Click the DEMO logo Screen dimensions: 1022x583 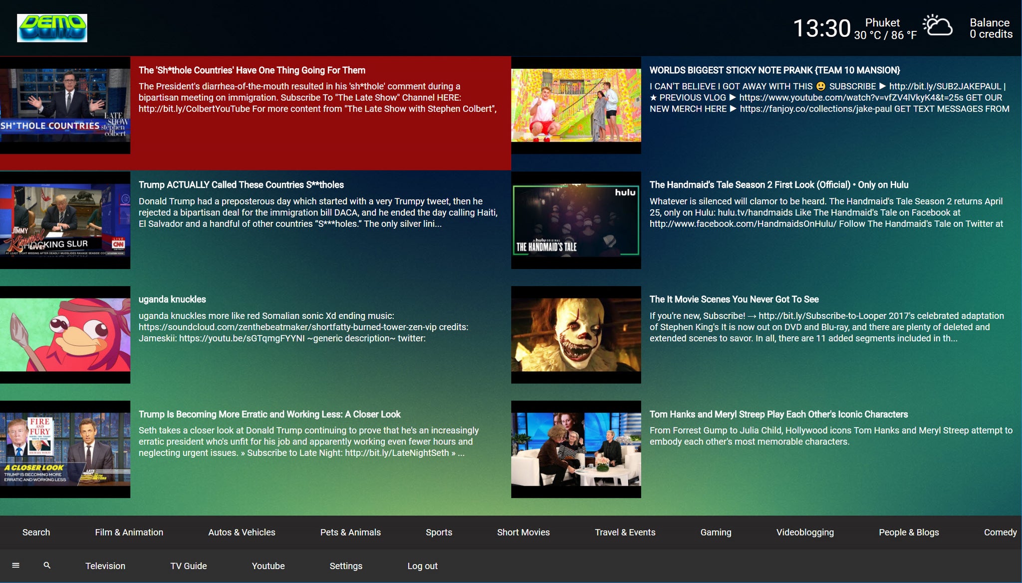pos(52,28)
